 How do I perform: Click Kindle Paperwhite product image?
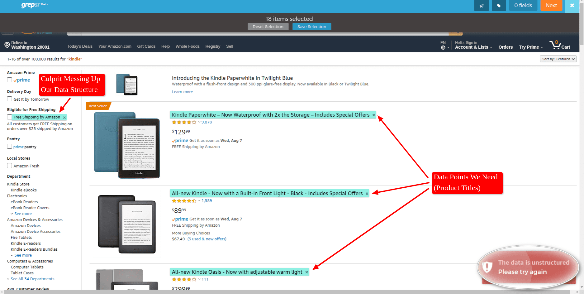point(127,145)
